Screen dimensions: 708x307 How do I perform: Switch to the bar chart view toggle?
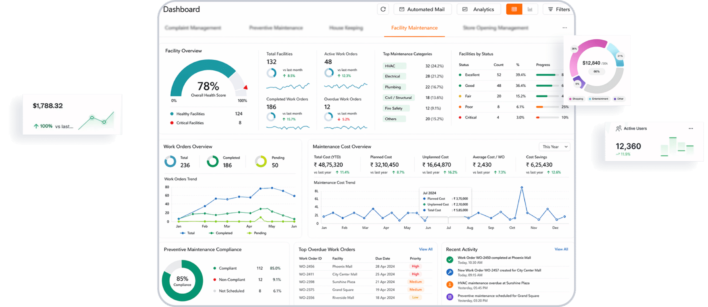[x=530, y=9]
